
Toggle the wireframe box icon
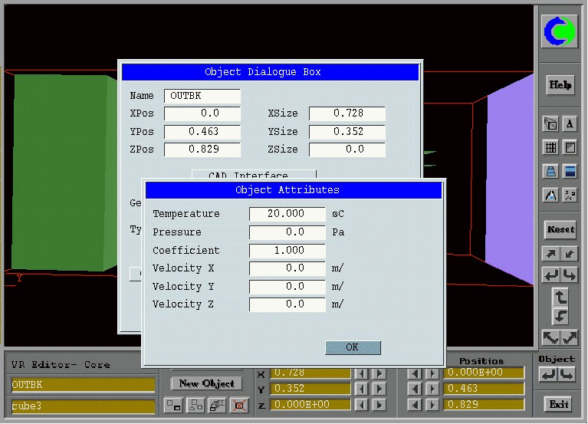(550, 123)
